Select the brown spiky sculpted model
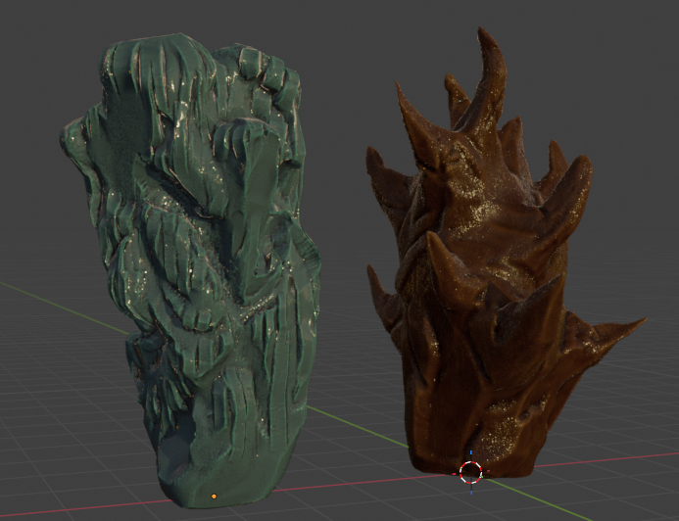 click(480, 294)
